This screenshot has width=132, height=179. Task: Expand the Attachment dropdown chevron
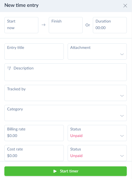pyautogui.click(x=122, y=54)
